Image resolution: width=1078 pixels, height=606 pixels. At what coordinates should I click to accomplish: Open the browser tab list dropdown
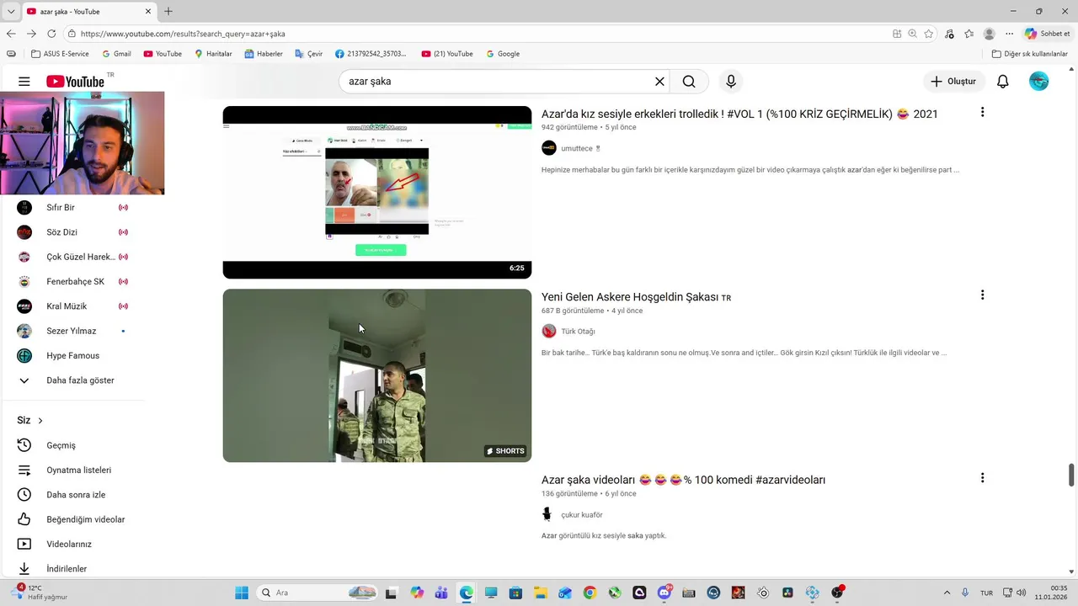10,11
